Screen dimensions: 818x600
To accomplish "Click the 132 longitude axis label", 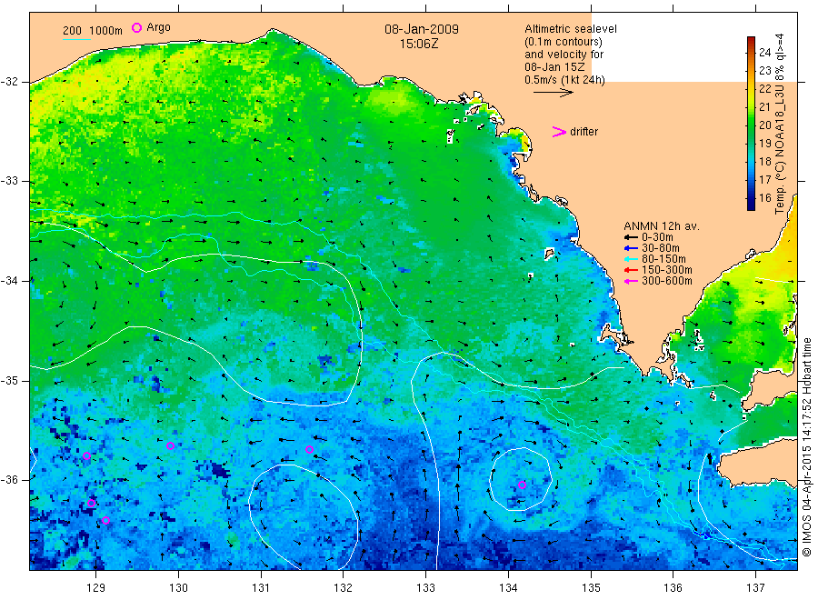I will (344, 588).
